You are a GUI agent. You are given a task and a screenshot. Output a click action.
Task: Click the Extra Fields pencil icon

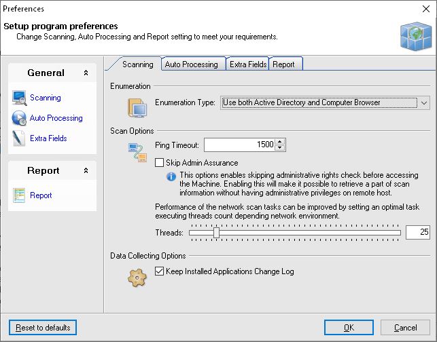click(x=19, y=138)
